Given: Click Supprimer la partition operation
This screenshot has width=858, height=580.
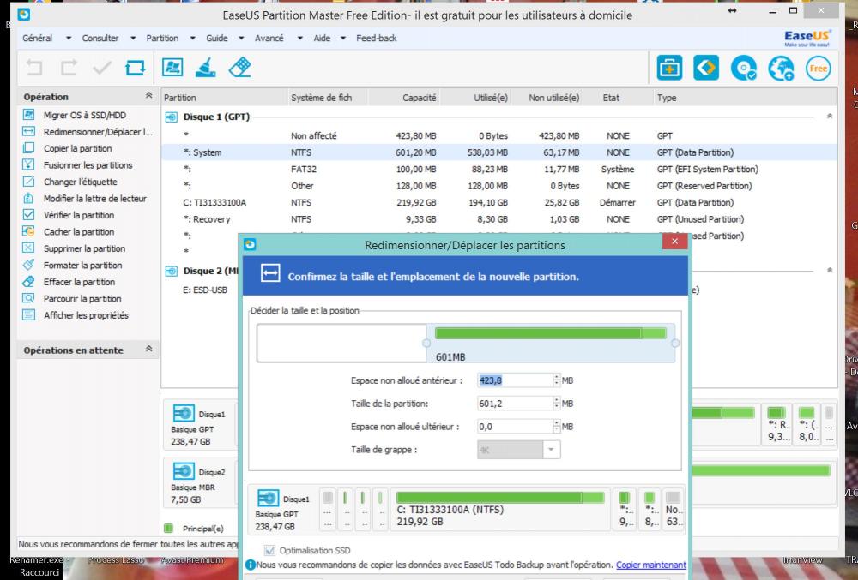Looking at the screenshot, I should (x=84, y=248).
